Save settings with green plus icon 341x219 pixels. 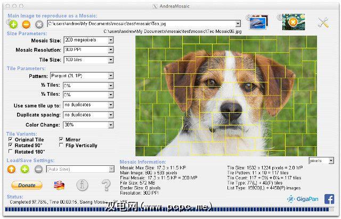click(x=25, y=169)
